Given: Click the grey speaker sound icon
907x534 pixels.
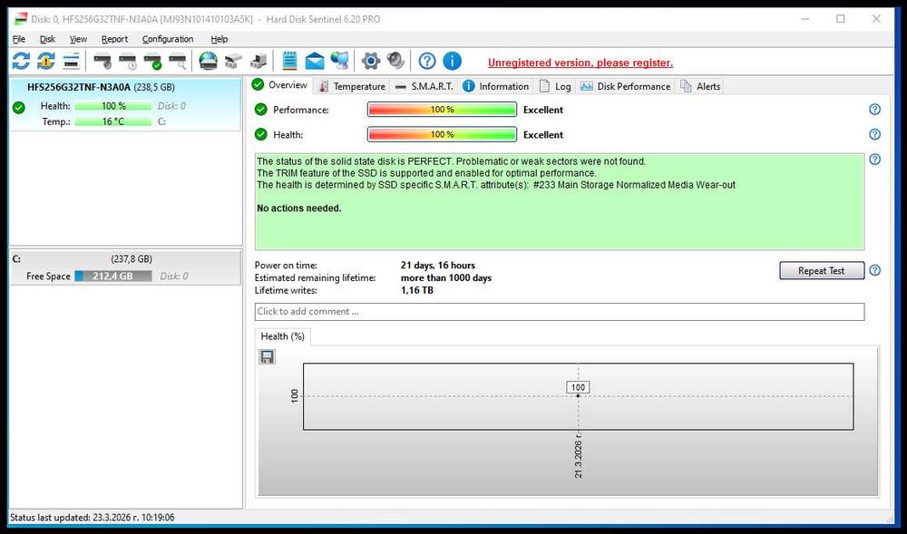Looking at the screenshot, I should [395, 61].
